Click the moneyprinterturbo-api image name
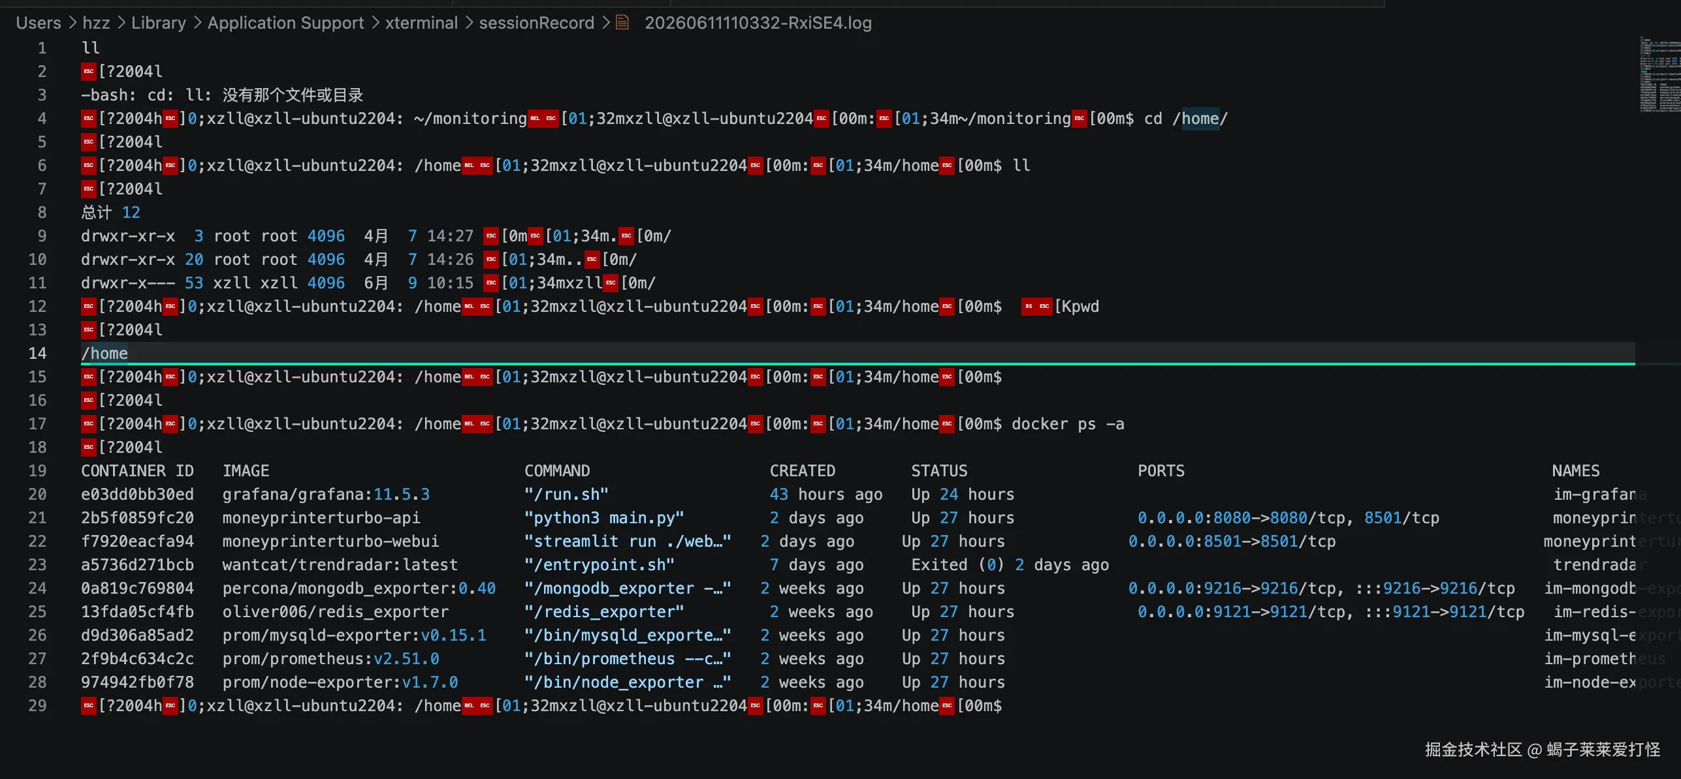The width and height of the screenshot is (1681, 779). pyautogui.click(x=322, y=518)
